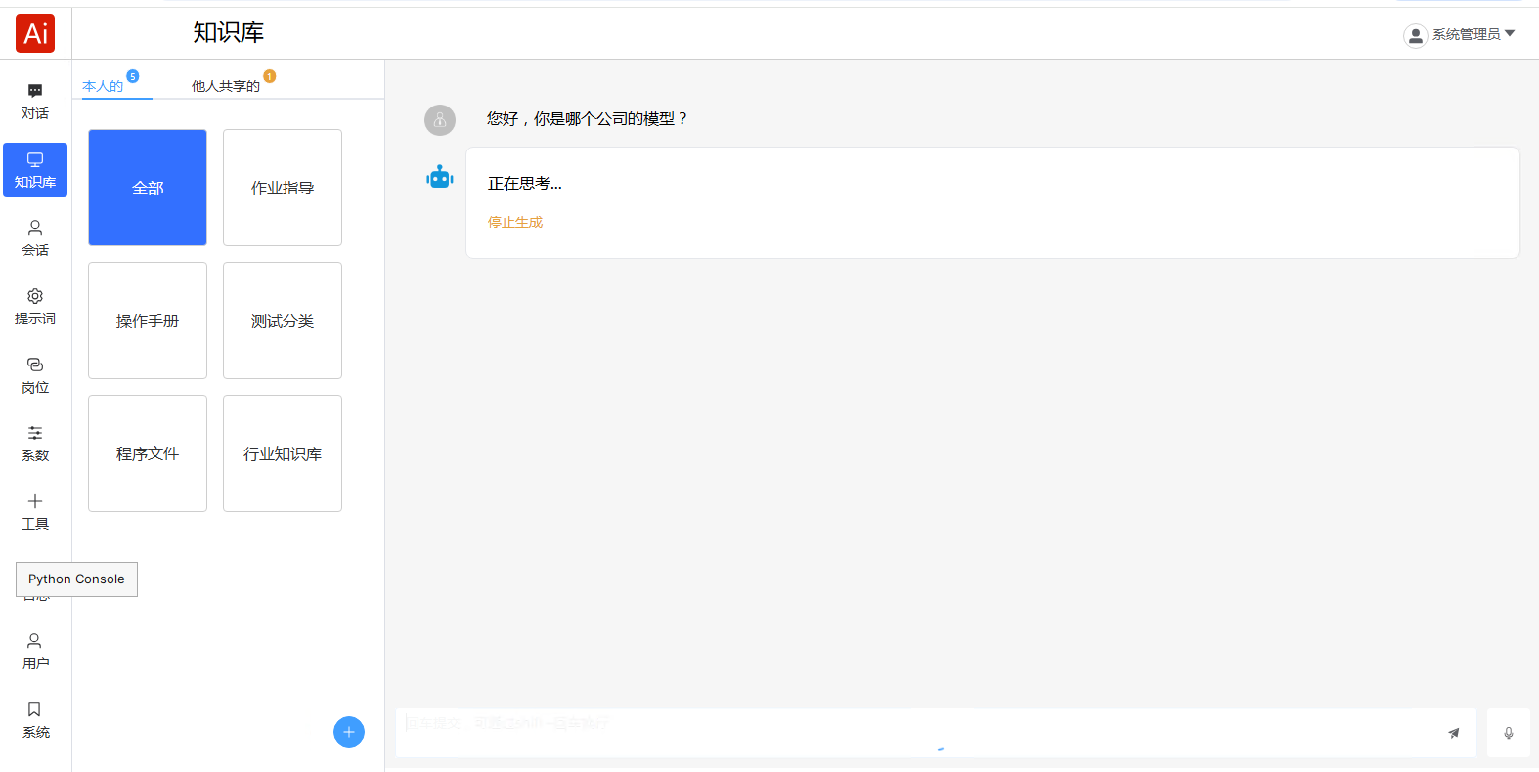
Task: Click the 停止生成 link
Action: point(515,223)
